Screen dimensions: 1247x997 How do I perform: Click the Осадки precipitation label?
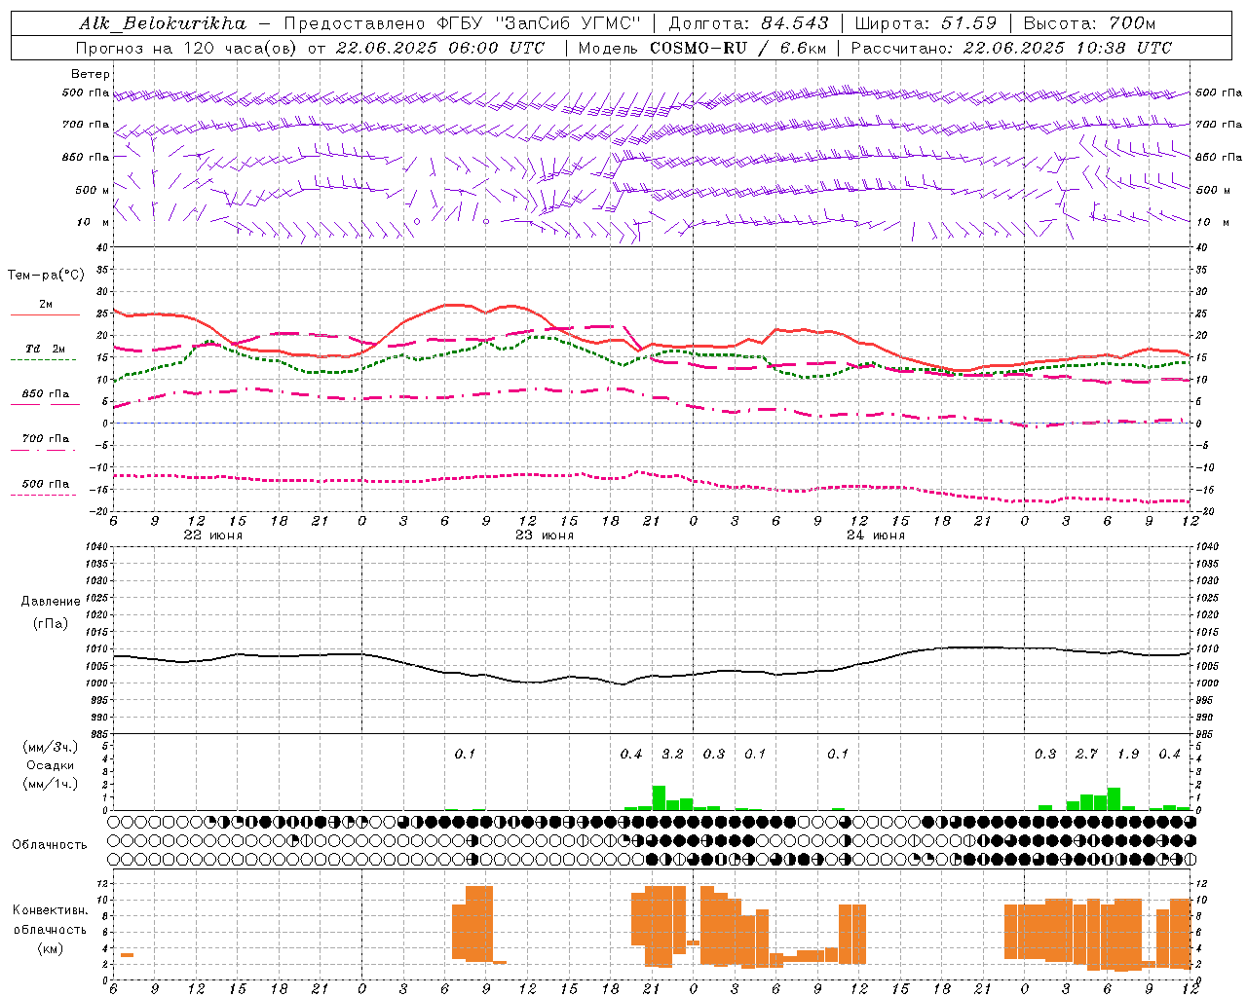51,765
